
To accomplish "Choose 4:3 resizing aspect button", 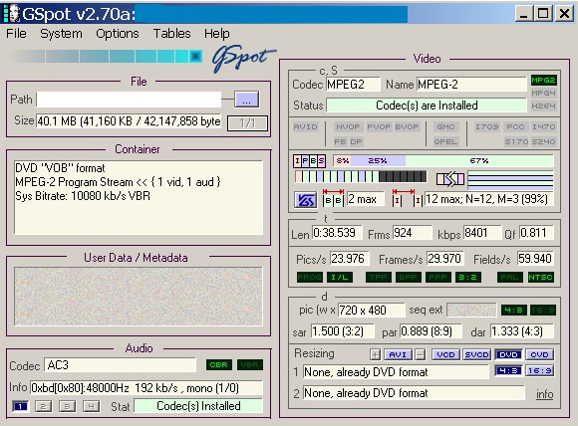I will 508,370.
